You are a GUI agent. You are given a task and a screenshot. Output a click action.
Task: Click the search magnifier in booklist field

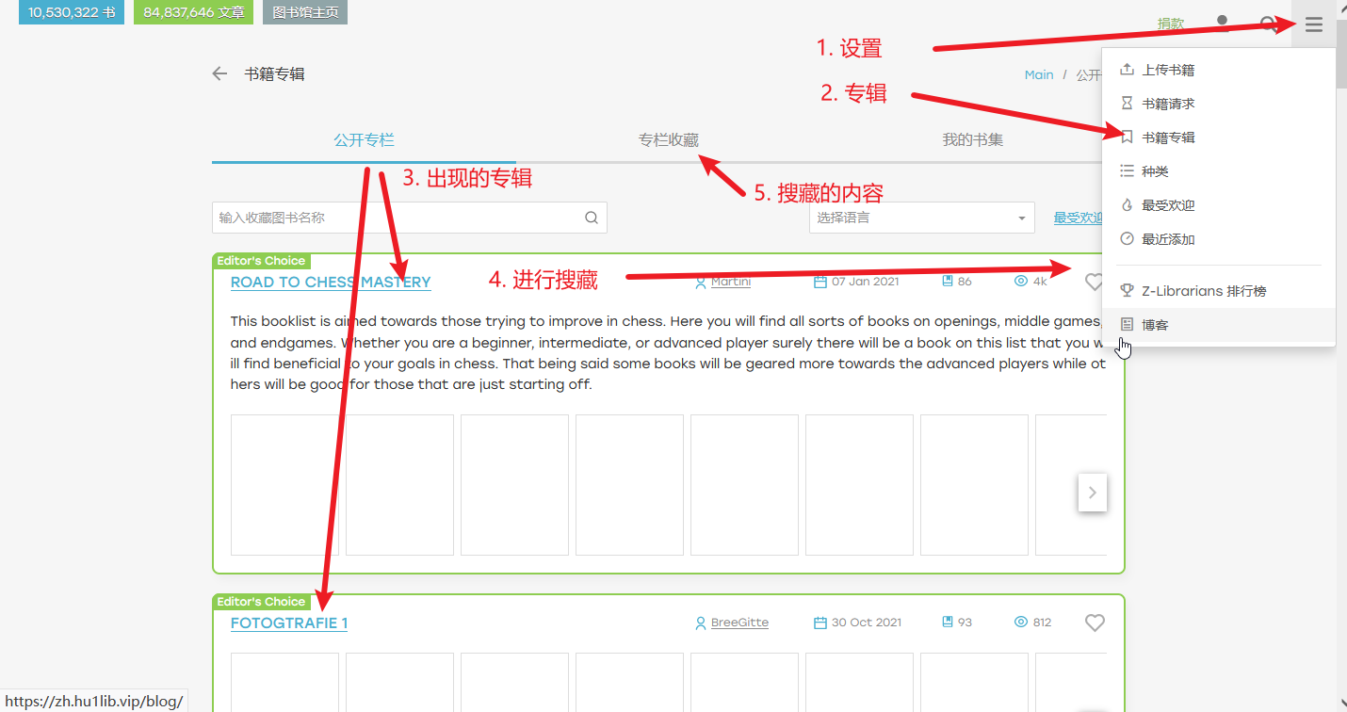(592, 218)
